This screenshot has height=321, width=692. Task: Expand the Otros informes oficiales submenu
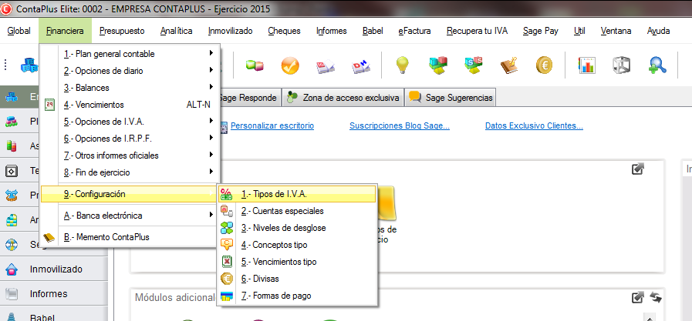pos(212,155)
